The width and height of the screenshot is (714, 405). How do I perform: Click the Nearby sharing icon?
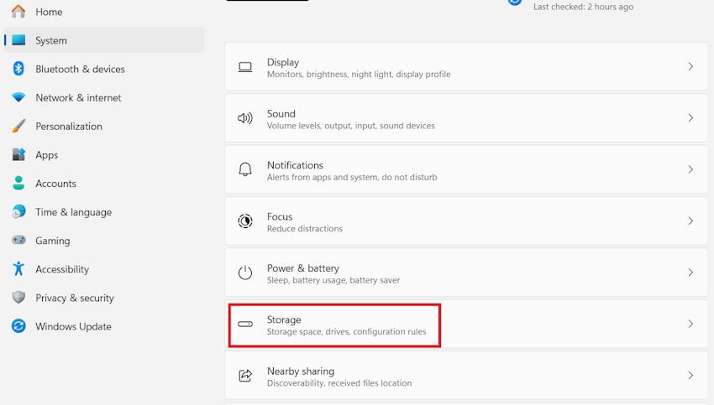tap(245, 376)
